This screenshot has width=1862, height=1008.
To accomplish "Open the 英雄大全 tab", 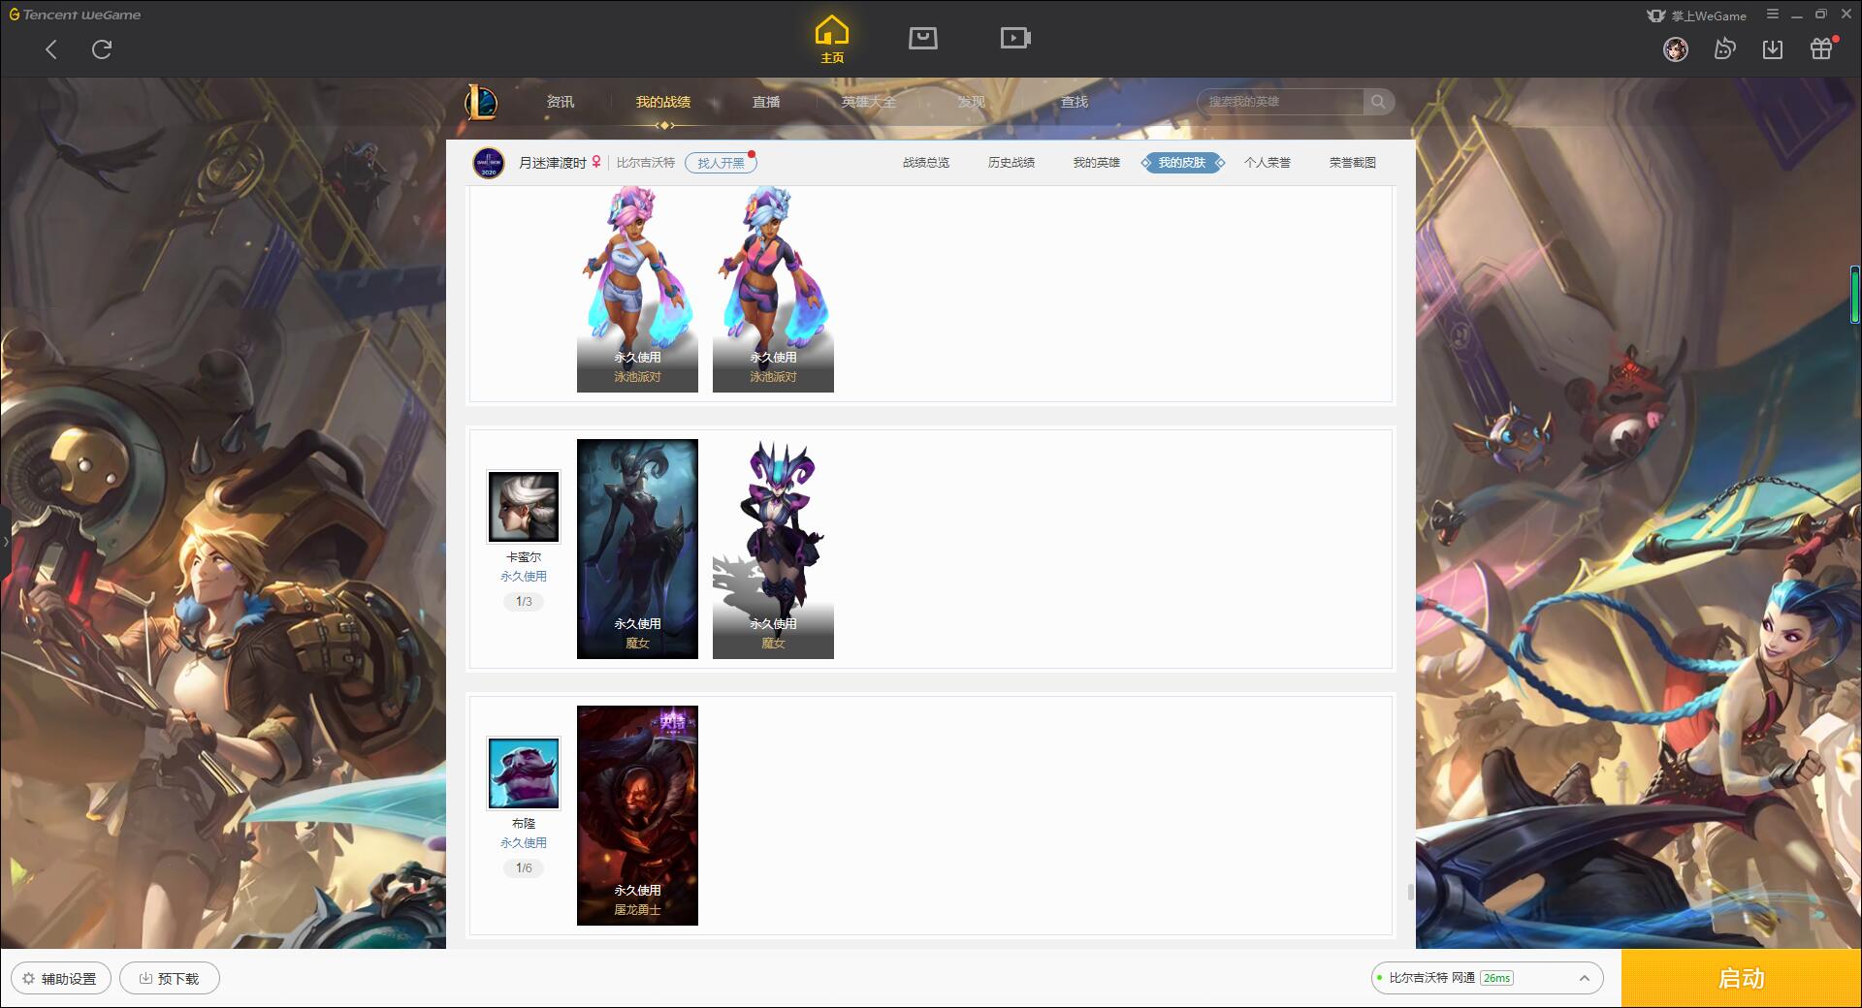I will pyautogui.click(x=869, y=102).
